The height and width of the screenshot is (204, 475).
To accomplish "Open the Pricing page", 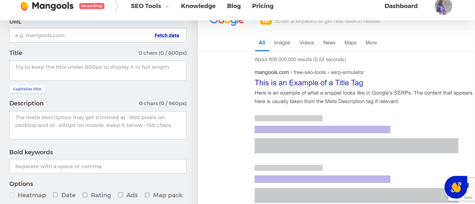I will [263, 6].
